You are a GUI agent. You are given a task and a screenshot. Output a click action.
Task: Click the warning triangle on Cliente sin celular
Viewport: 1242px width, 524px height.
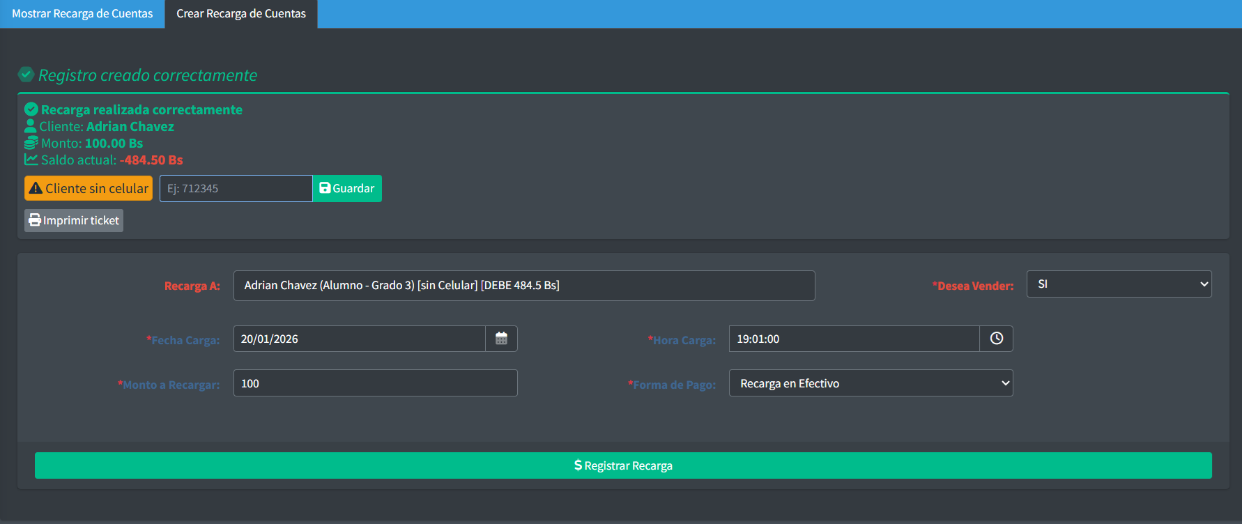pos(36,188)
